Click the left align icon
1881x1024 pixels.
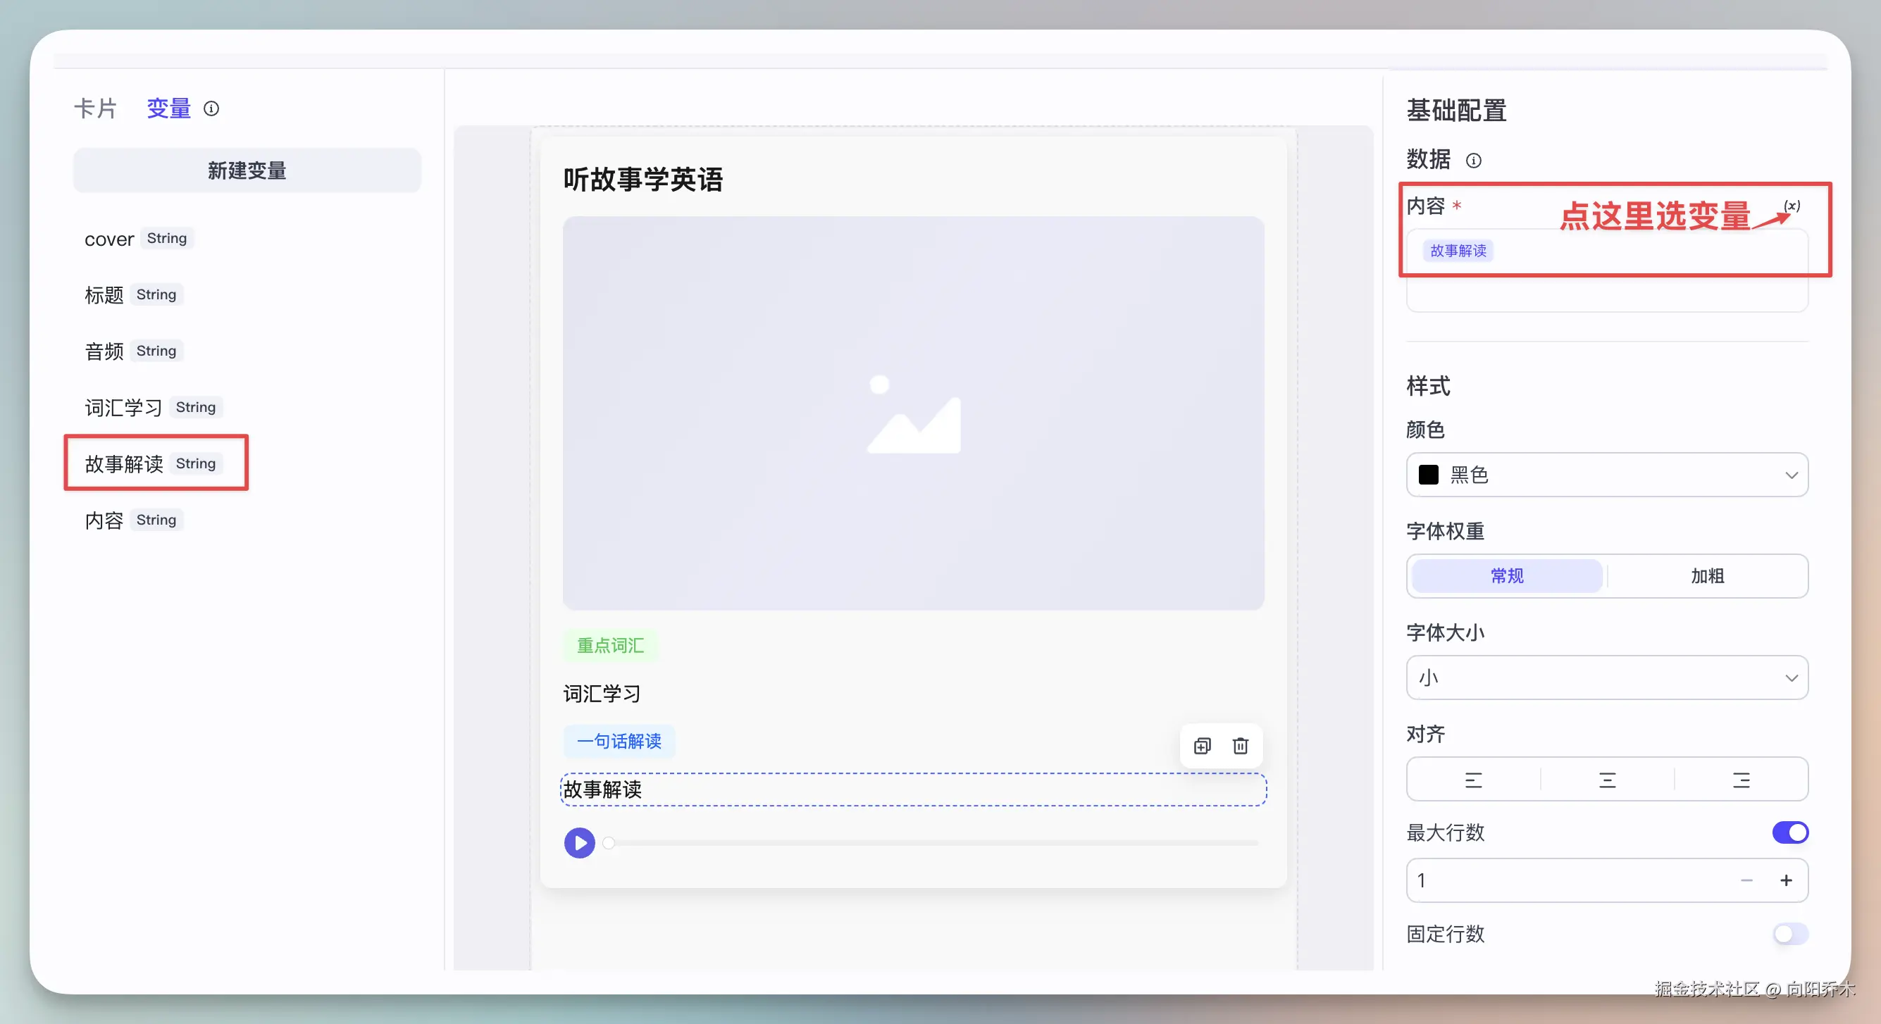tap(1473, 780)
